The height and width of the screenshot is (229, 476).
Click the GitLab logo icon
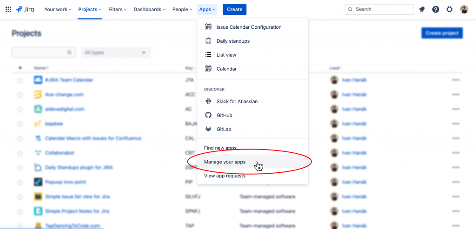208,129
